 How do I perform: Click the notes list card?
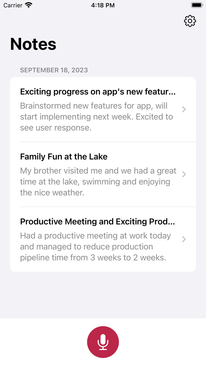(x=103, y=174)
